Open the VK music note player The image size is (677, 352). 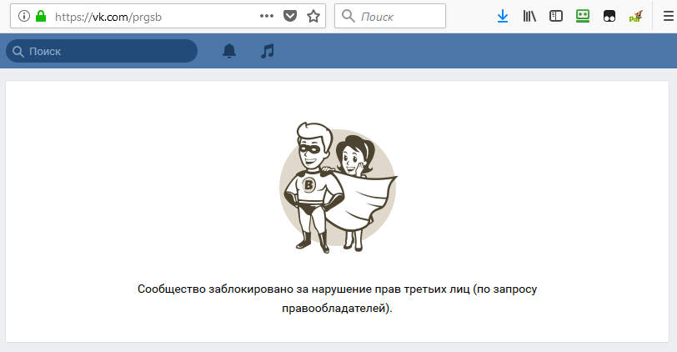(x=268, y=51)
